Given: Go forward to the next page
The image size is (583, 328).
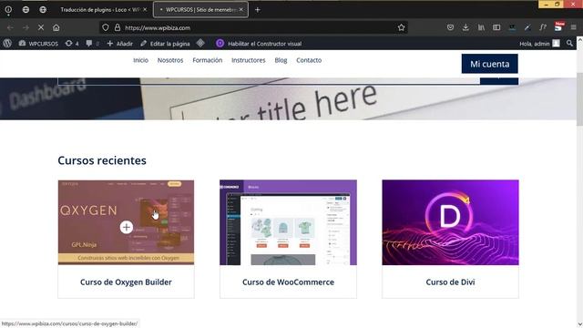Looking at the screenshot, I should [26, 27].
